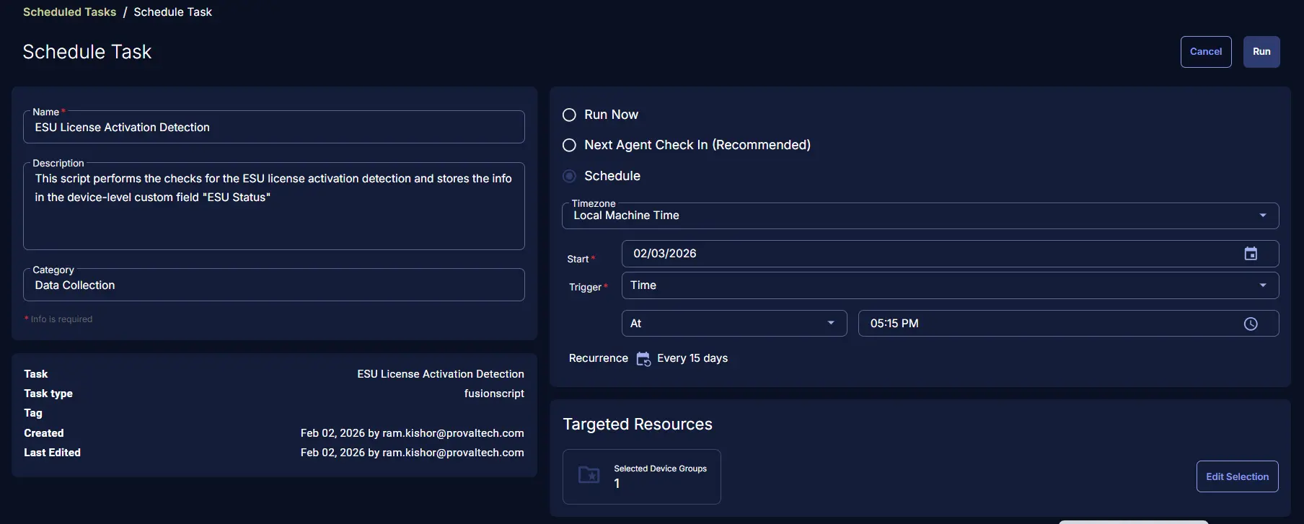
Task: Click Edit Selection for targeted resources
Action: pyautogui.click(x=1237, y=476)
